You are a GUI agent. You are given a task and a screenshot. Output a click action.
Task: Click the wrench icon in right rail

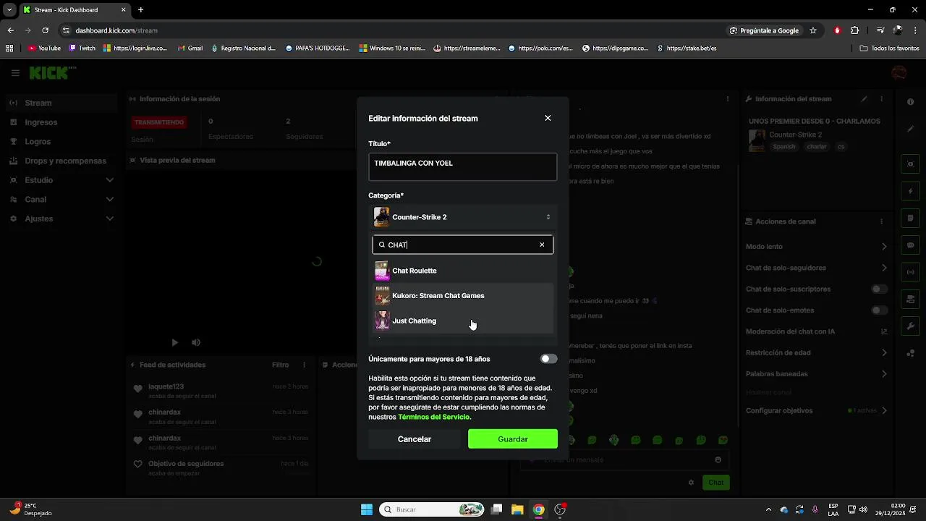pyautogui.click(x=911, y=326)
